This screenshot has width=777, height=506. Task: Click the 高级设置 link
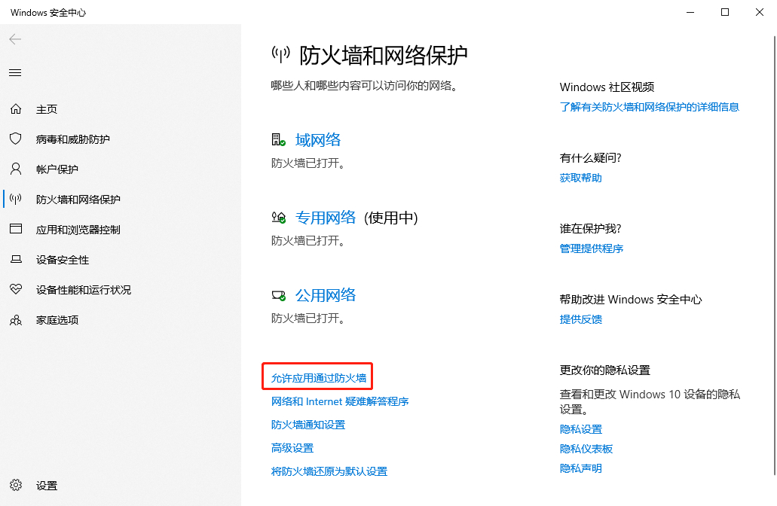pos(292,448)
